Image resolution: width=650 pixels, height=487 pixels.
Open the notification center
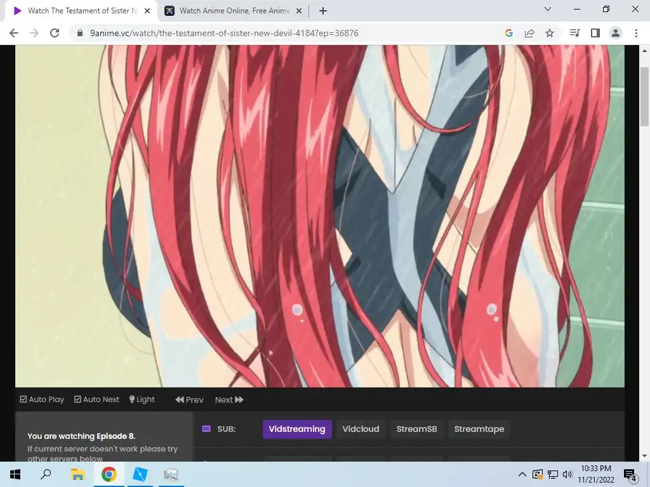click(x=630, y=475)
